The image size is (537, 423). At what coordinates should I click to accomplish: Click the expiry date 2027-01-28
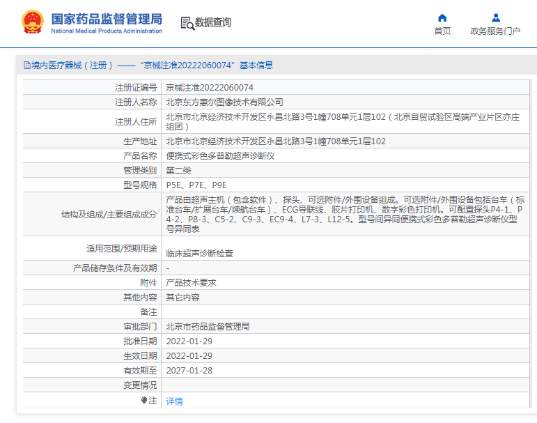189,370
